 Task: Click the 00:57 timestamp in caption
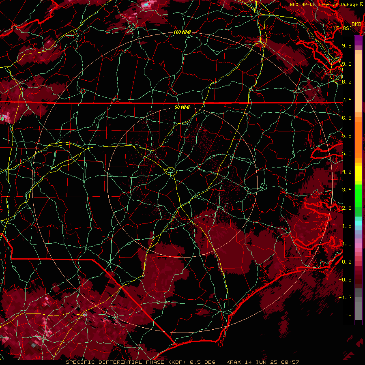pos(290,362)
